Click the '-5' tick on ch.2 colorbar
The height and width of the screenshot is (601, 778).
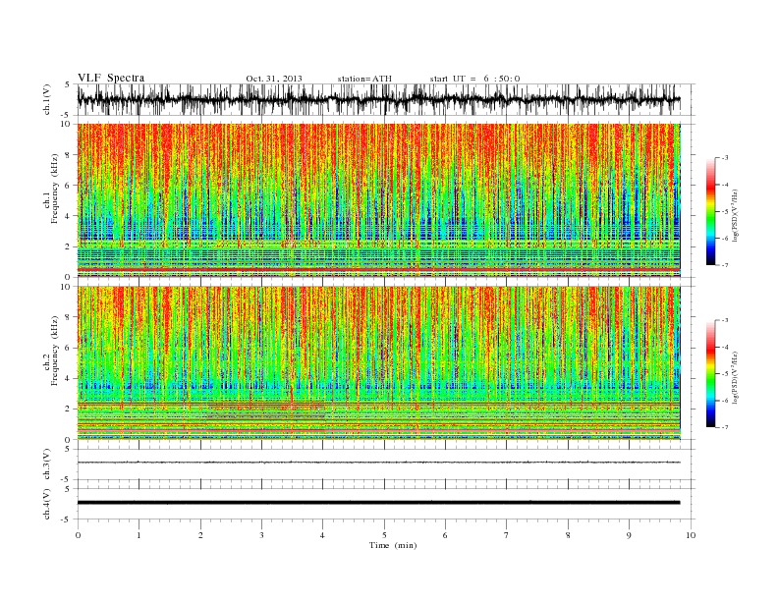pyautogui.click(x=725, y=374)
